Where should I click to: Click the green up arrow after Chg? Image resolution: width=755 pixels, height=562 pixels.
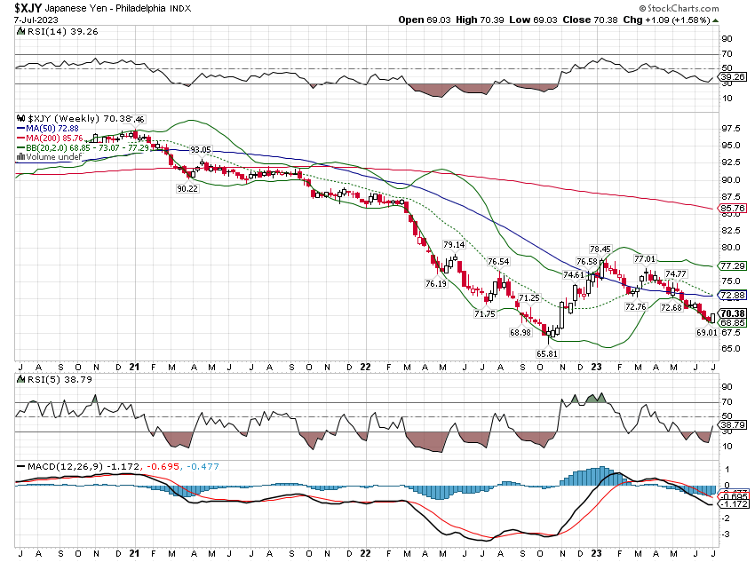[715, 20]
